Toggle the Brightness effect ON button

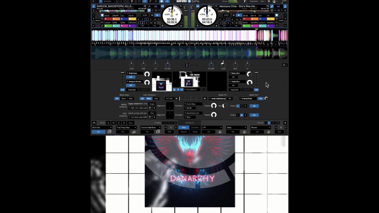131,77
